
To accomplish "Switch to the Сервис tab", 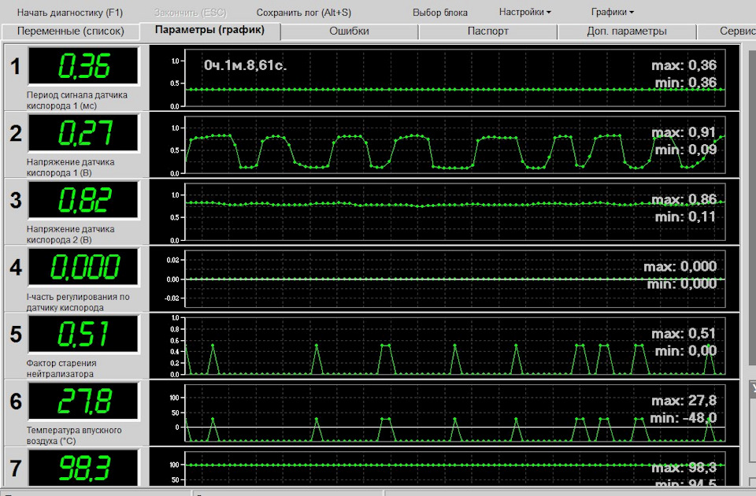I will pos(736,31).
